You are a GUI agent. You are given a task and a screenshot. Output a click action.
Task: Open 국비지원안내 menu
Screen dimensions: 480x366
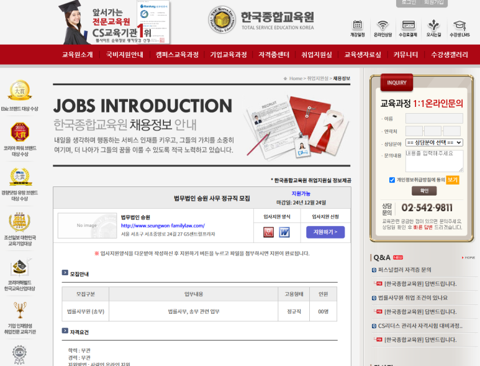click(125, 55)
